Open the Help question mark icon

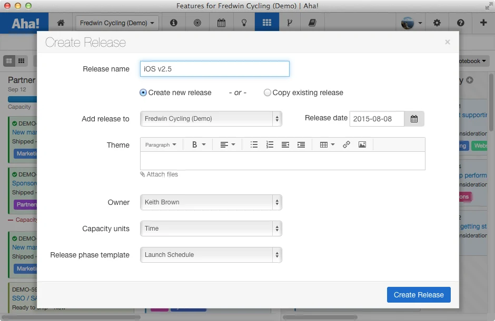click(x=461, y=23)
